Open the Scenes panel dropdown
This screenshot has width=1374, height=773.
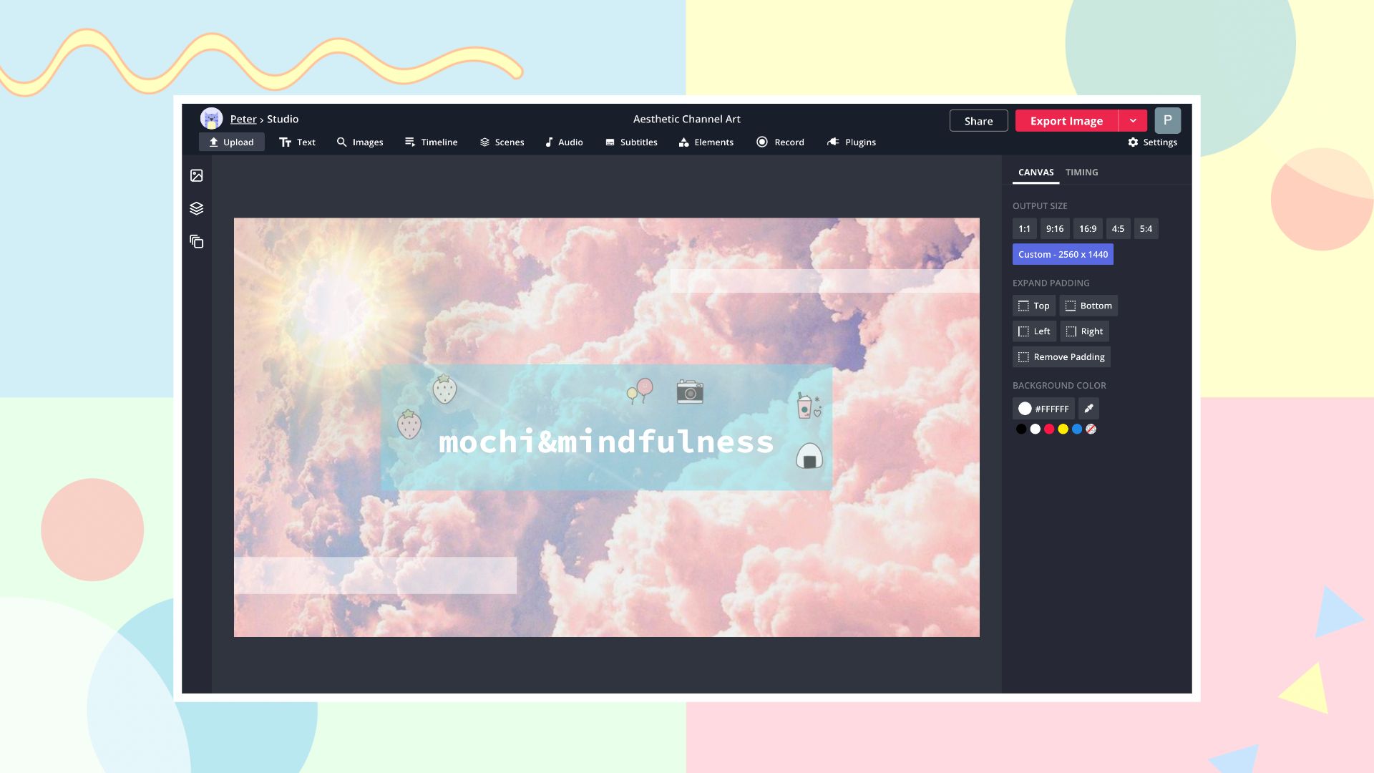tap(501, 142)
